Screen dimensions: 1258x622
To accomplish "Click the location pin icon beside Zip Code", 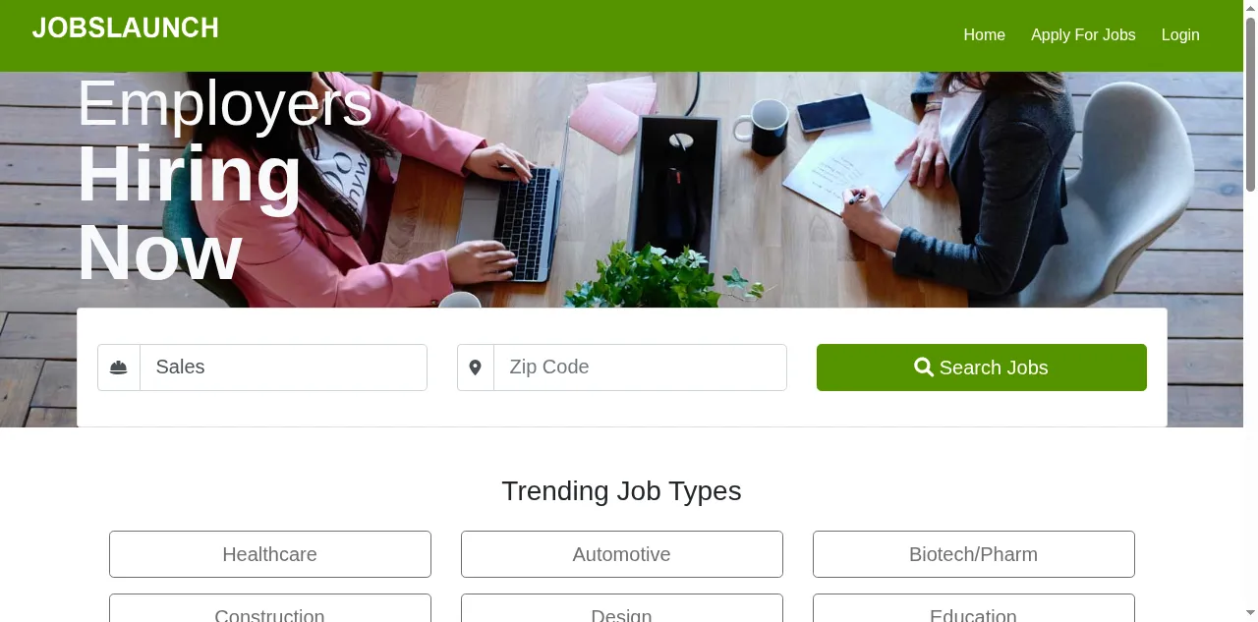I will tap(476, 368).
